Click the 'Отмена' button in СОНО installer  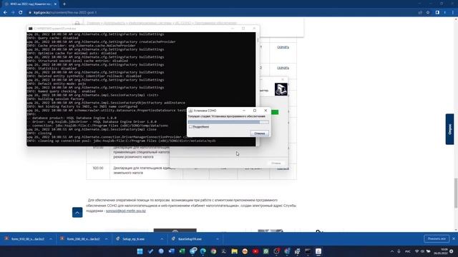coord(259,133)
